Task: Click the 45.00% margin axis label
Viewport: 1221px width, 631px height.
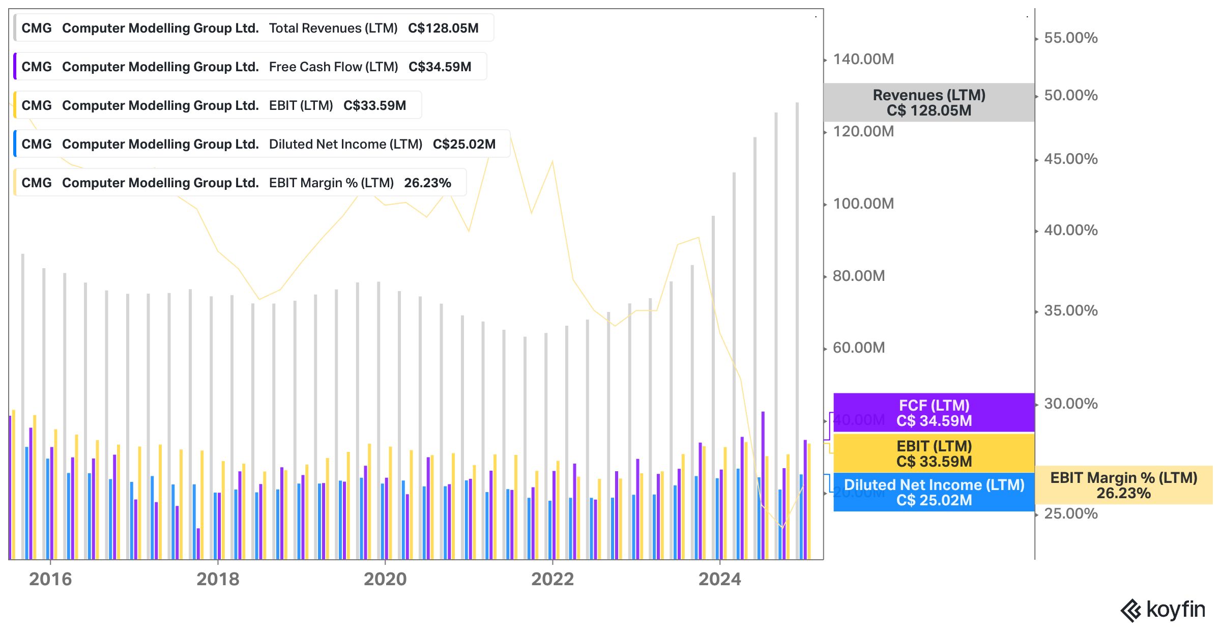Action: coord(1071,159)
